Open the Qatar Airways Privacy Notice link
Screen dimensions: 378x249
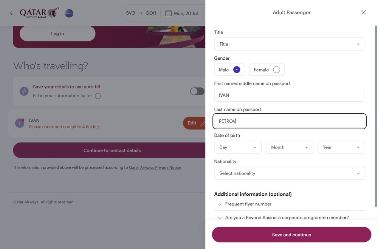155,167
